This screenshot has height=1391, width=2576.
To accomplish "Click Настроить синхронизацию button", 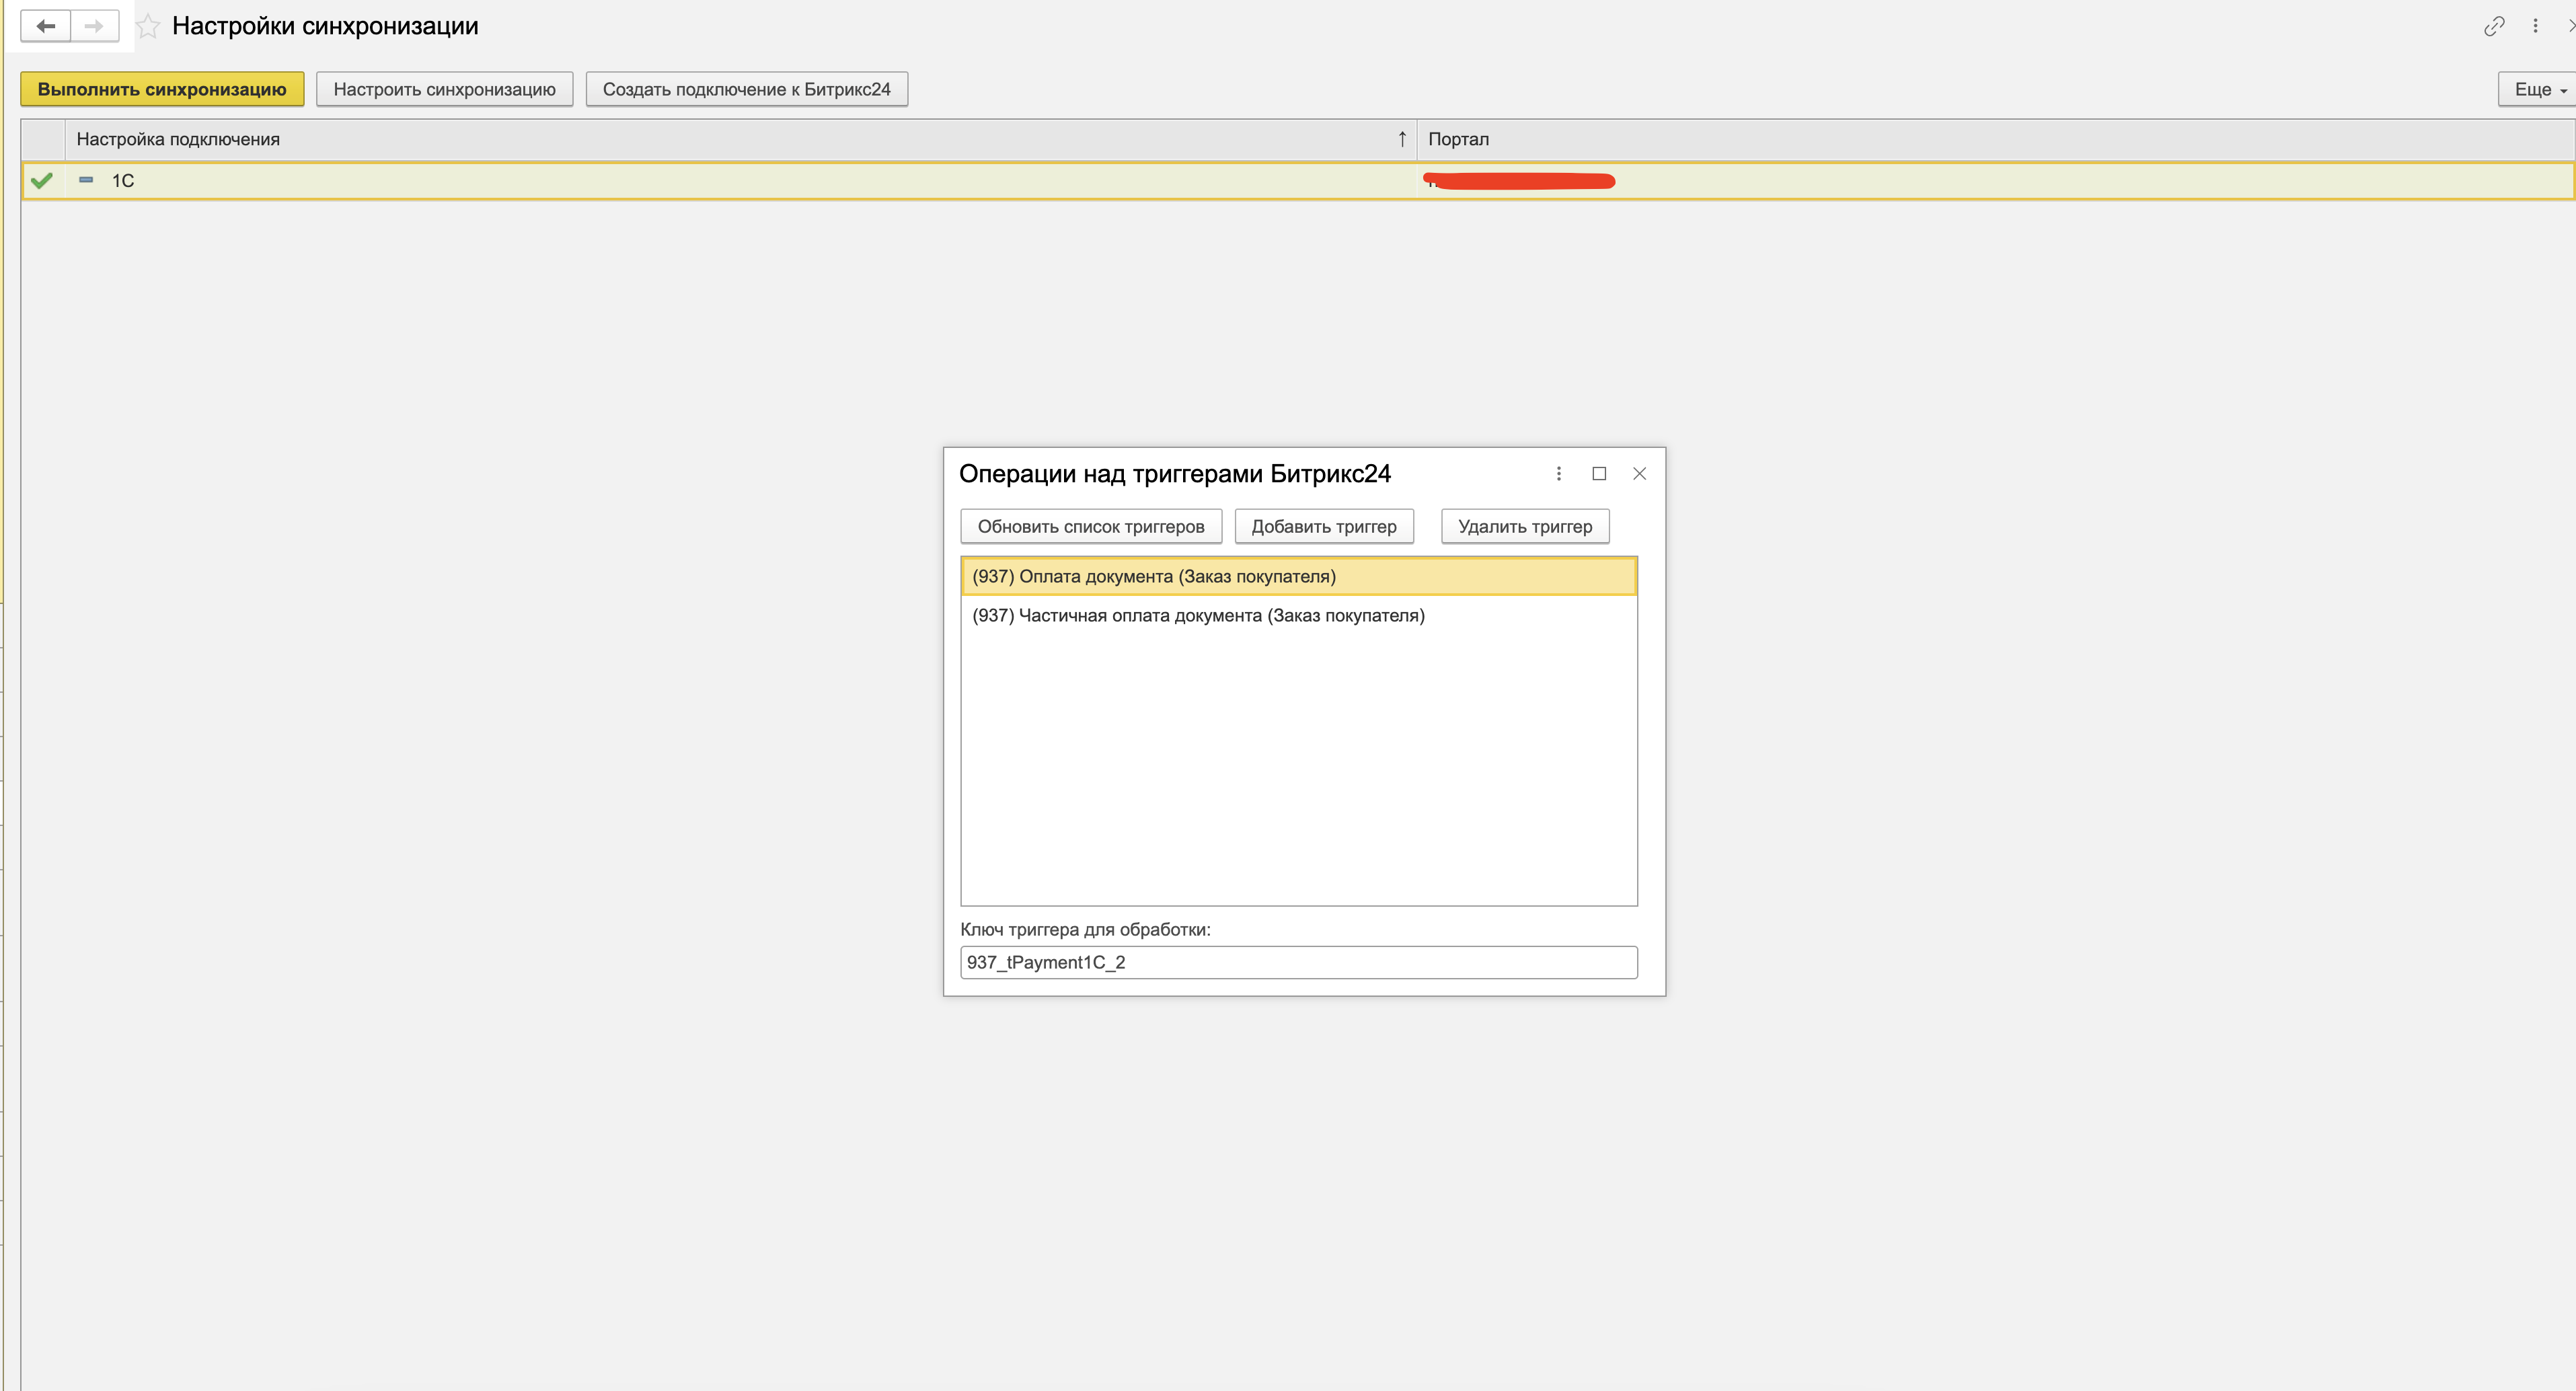I will (444, 89).
